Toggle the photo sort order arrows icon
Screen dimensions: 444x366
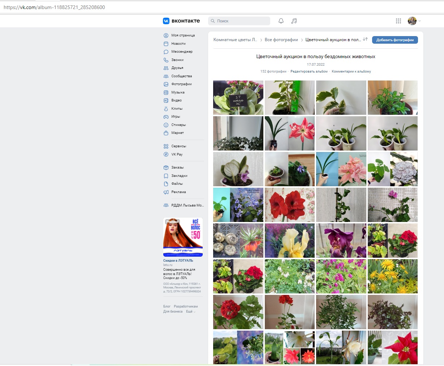click(x=365, y=39)
